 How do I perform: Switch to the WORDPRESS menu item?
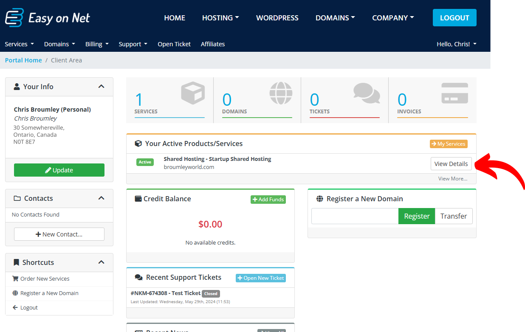coord(277,18)
